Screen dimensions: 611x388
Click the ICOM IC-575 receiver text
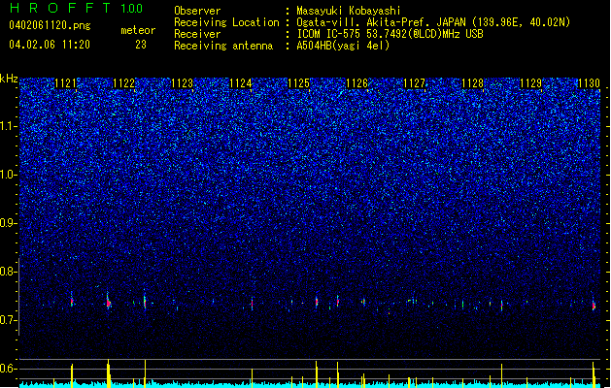pos(390,34)
